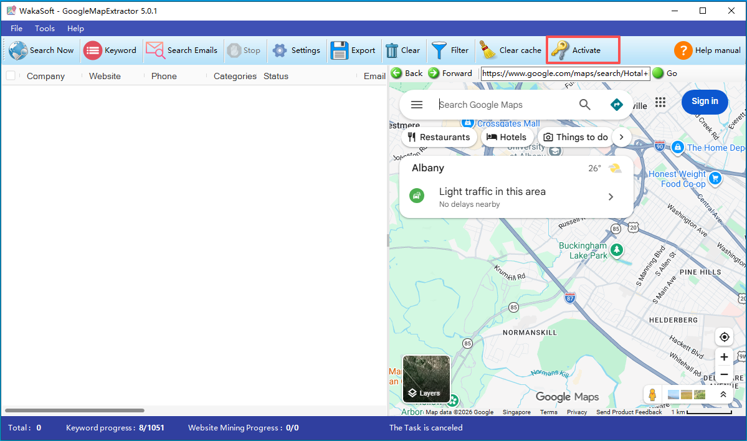
Task: Click Honest Weight Food Co-op pin
Action: (x=715, y=179)
